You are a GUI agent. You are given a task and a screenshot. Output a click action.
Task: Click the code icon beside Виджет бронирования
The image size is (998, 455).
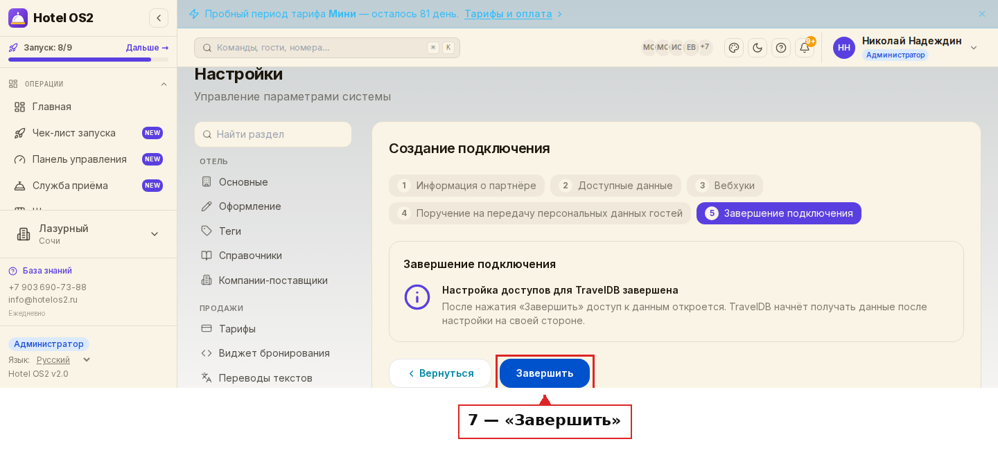point(207,353)
